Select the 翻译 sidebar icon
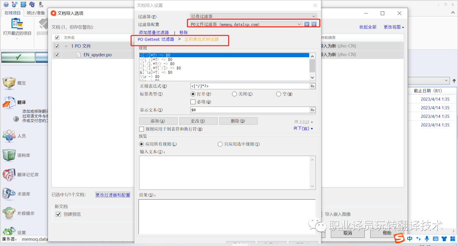458x246 pixels. pyautogui.click(x=9, y=102)
